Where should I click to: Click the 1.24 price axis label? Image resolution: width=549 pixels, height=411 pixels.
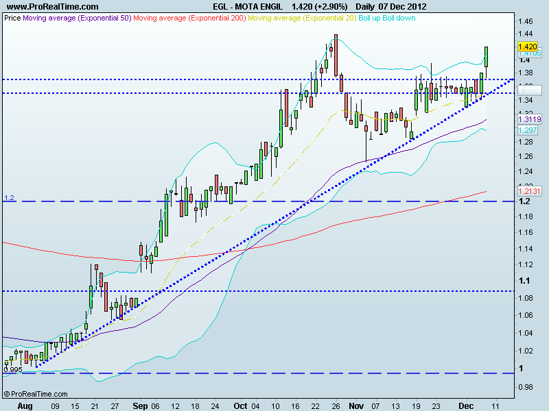point(525,171)
